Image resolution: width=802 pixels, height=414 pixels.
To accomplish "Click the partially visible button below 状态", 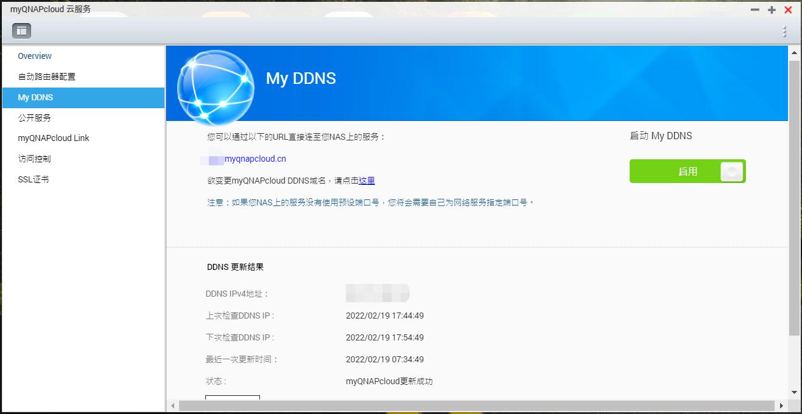I will click(233, 399).
